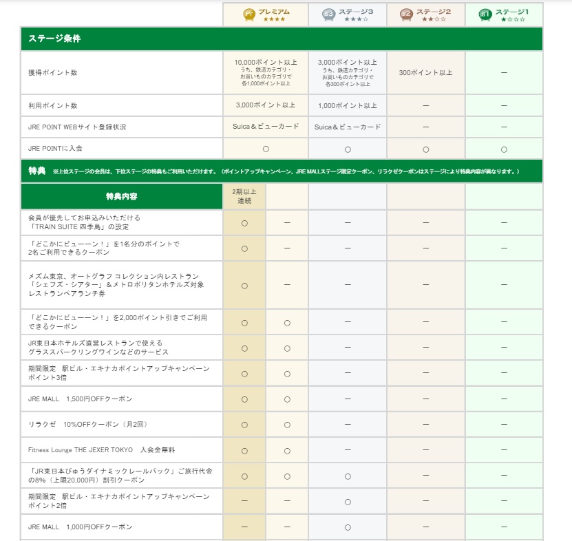The width and height of the screenshot is (572, 541).
Task: Click the 2期以上連続 sub-column header
Action: (x=244, y=196)
